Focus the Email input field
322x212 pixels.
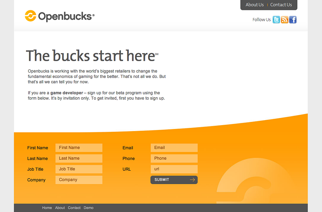(x=174, y=148)
